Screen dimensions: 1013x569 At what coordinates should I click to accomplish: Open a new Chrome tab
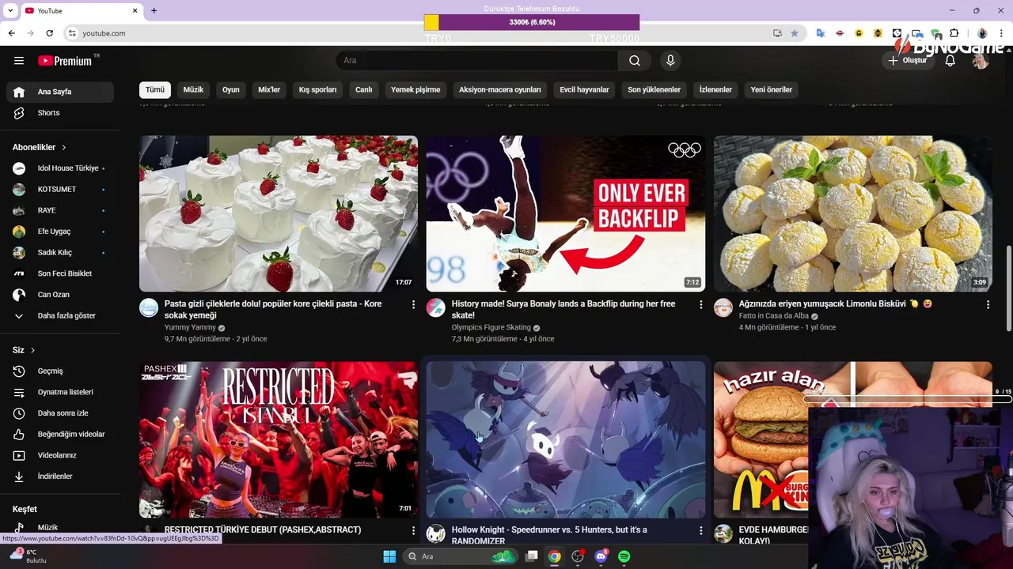(x=154, y=10)
